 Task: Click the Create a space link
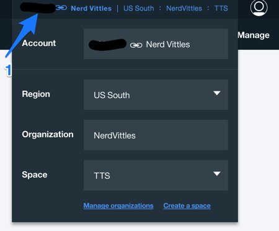point(187,206)
